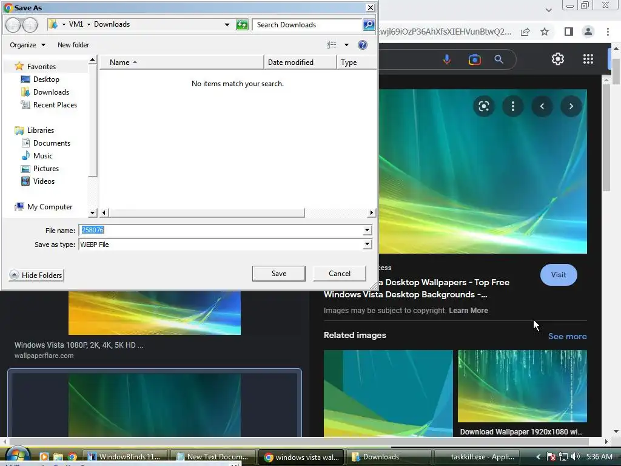Sort by Date modified column header
Viewport: 621px width, 466px height.
coord(300,62)
